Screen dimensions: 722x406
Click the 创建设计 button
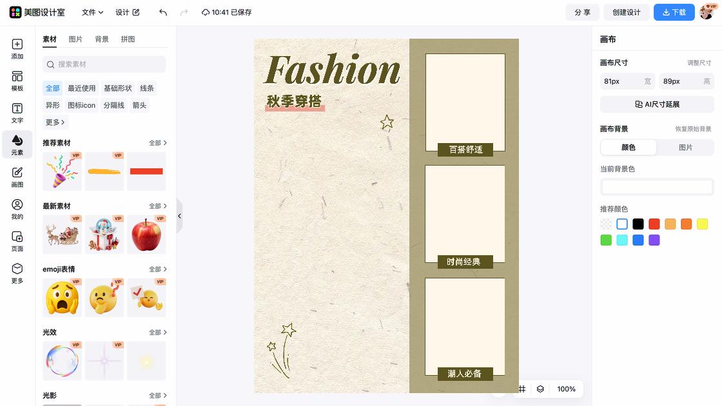[x=626, y=12]
